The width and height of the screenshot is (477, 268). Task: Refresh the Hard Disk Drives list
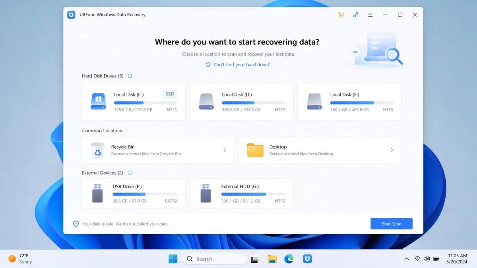pos(130,76)
